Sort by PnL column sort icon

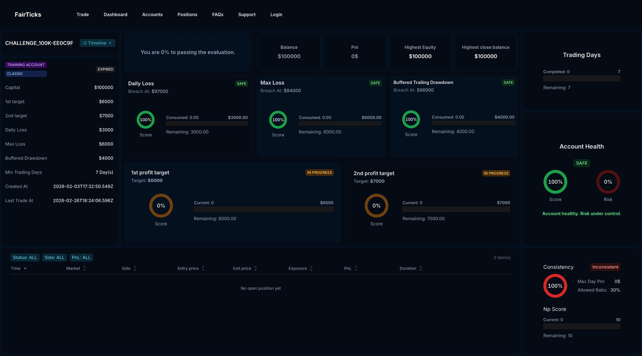[x=356, y=268]
